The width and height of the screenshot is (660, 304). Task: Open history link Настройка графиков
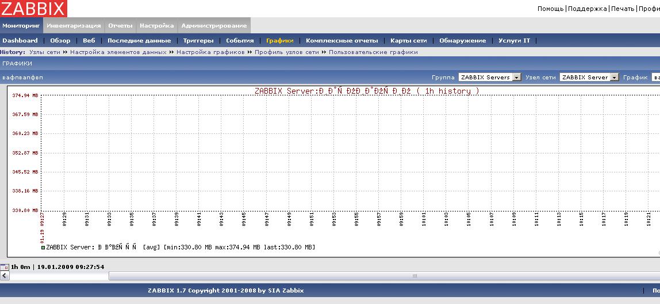tap(210, 52)
